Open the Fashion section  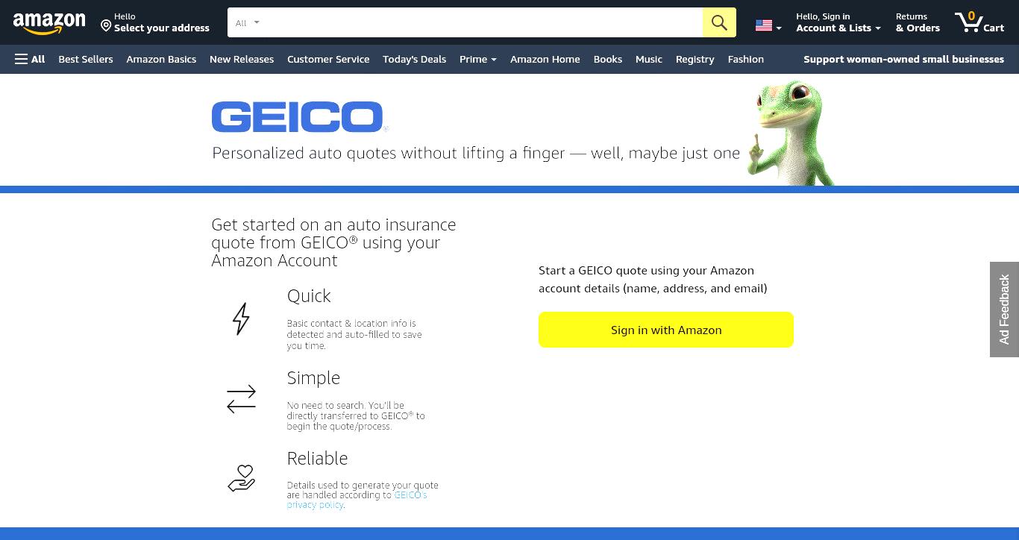[746, 59]
